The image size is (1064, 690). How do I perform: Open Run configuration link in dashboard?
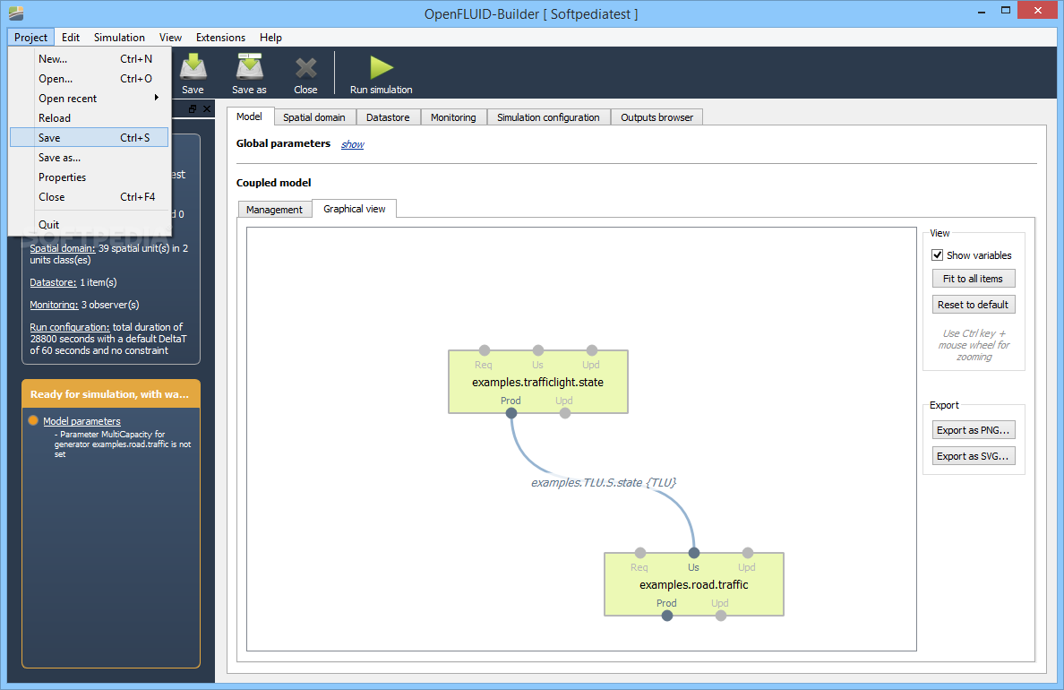(69, 327)
